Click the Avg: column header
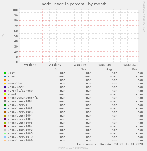The width and height of the screenshot is (147, 151). click(x=110, y=69)
